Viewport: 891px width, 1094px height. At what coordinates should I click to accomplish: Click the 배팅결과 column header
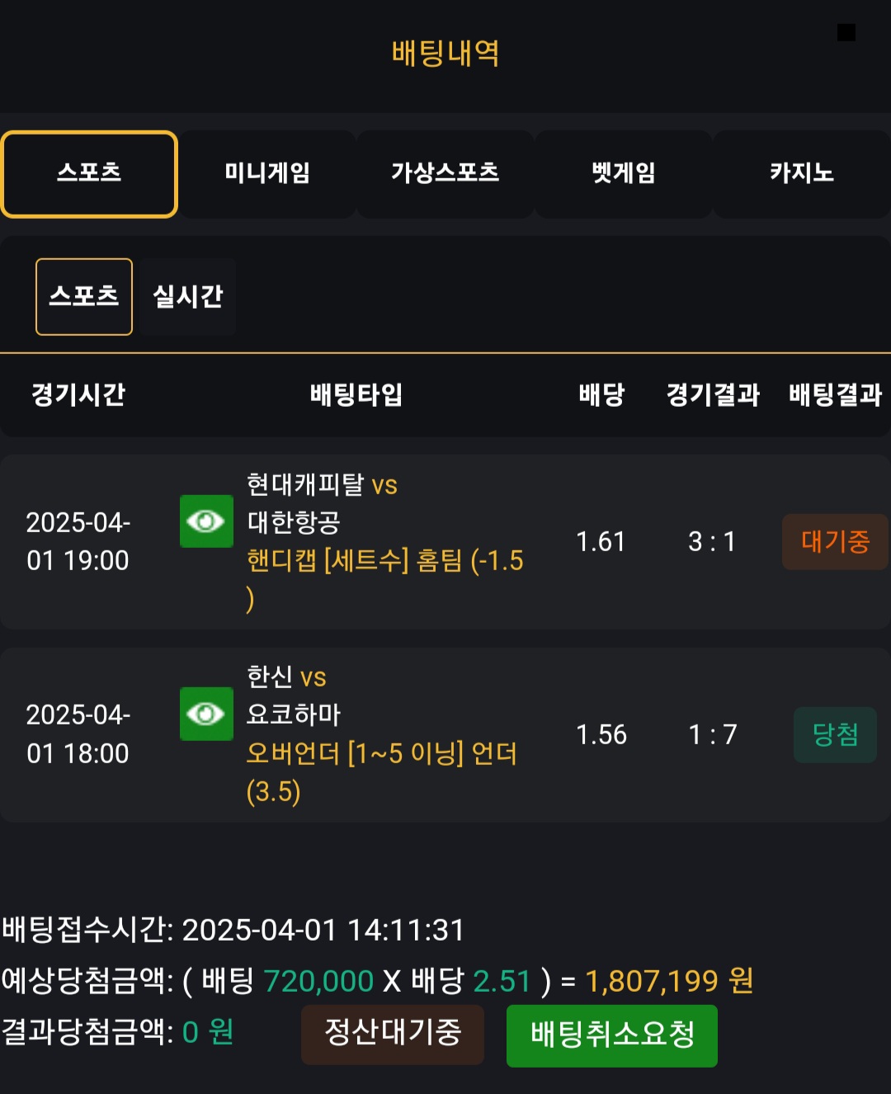(835, 395)
